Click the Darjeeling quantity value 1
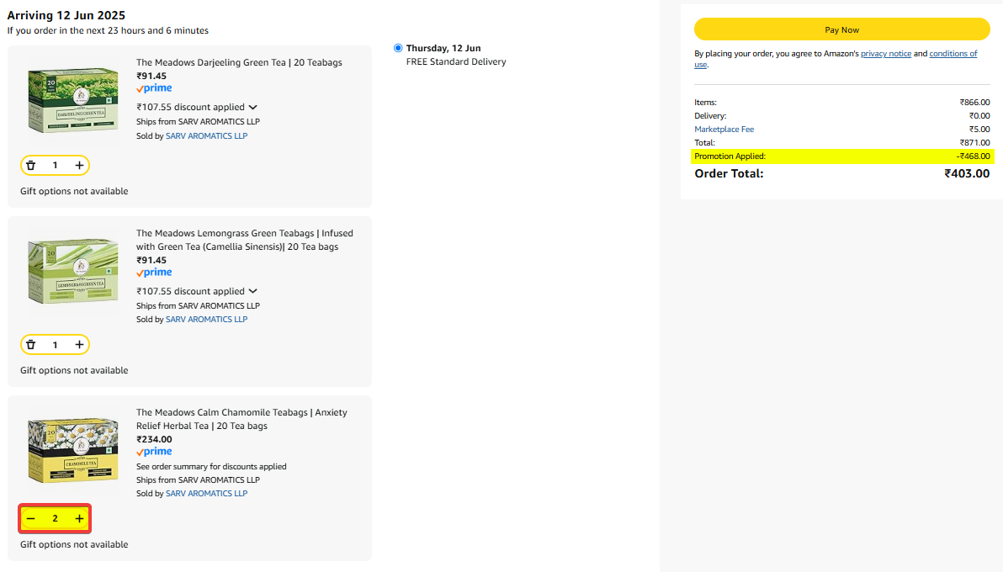 point(55,166)
